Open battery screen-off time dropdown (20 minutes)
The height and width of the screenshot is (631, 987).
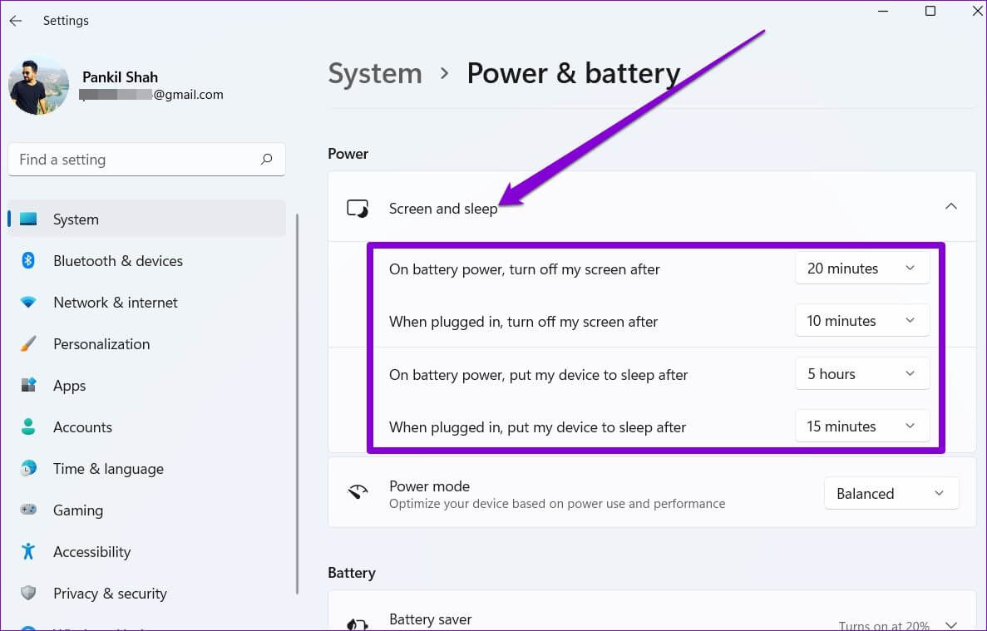coord(861,269)
